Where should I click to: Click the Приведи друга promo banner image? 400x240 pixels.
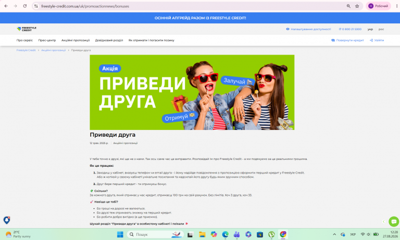(192, 92)
